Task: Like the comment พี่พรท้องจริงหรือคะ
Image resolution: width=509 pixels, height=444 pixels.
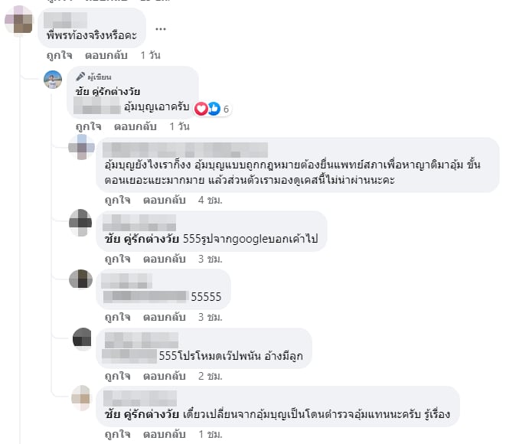Action: point(60,55)
